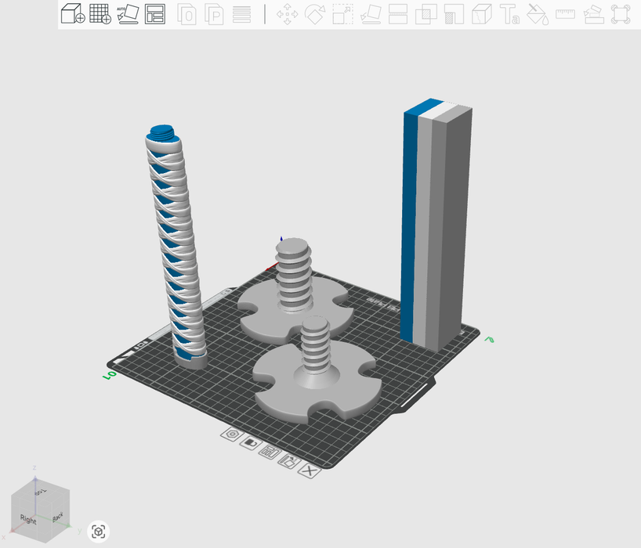The height and width of the screenshot is (548, 641).
Task: Add a new plate from toolbar
Action: (100, 14)
